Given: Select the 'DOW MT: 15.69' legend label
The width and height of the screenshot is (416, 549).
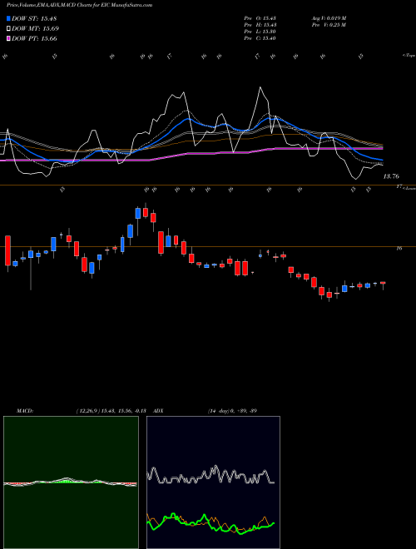Looking at the screenshot, I should coord(35,29).
